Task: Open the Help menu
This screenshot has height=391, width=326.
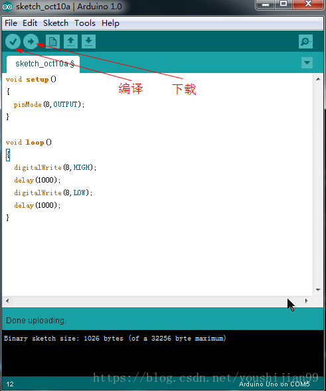Action: (x=110, y=23)
